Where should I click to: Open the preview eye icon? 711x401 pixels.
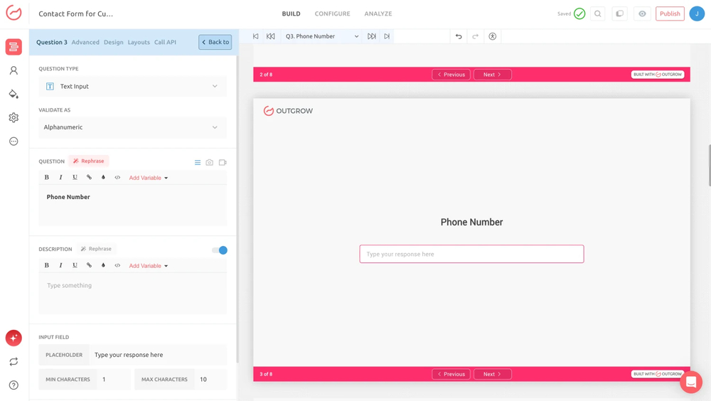pos(642,14)
